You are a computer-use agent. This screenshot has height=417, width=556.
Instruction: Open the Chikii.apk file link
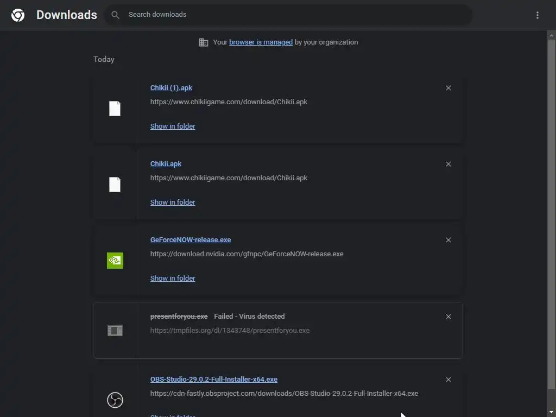[x=166, y=164]
